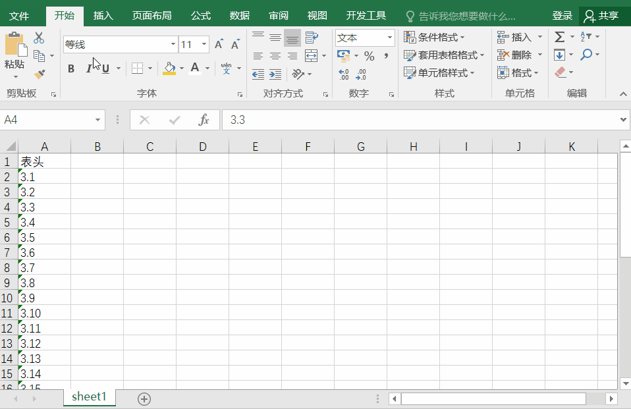The height and width of the screenshot is (409, 631).
Task: Click the 共享 share button
Action: point(602,16)
